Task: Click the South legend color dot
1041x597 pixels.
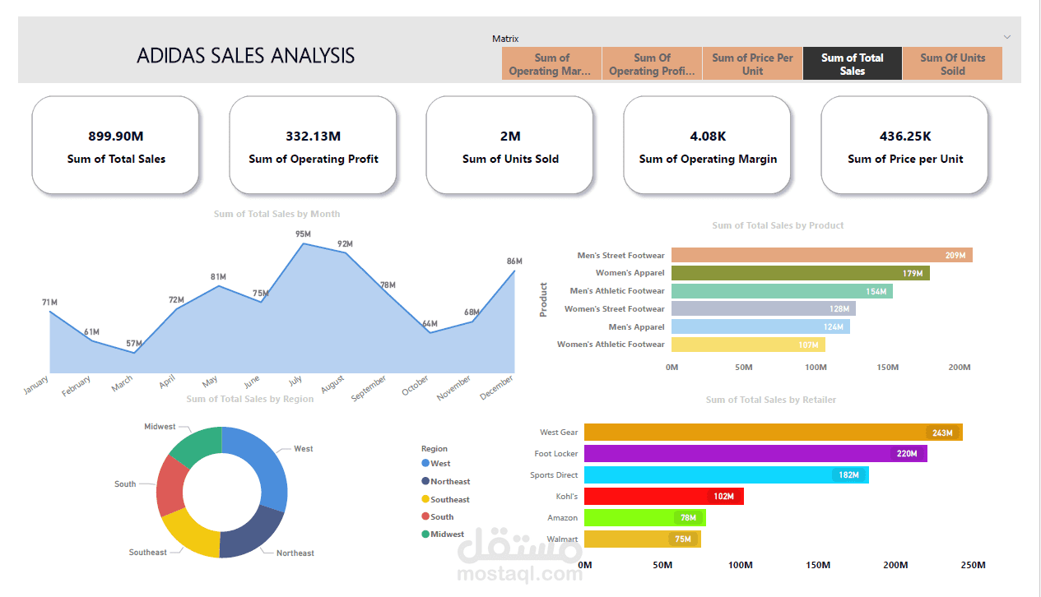Action: pos(425,517)
